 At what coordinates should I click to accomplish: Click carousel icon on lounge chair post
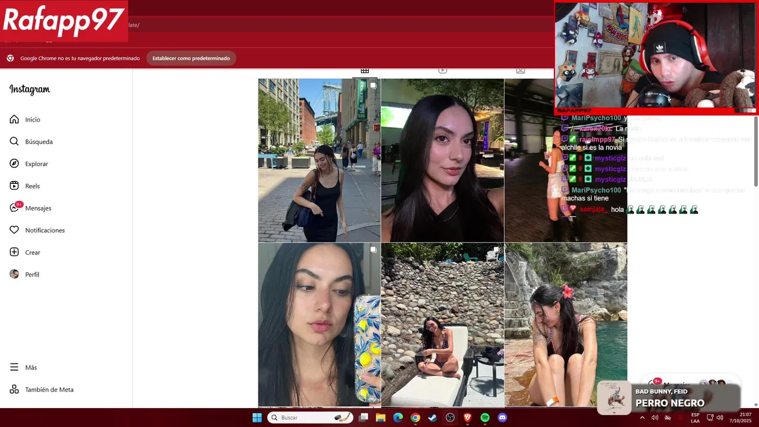click(x=496, y=250)
